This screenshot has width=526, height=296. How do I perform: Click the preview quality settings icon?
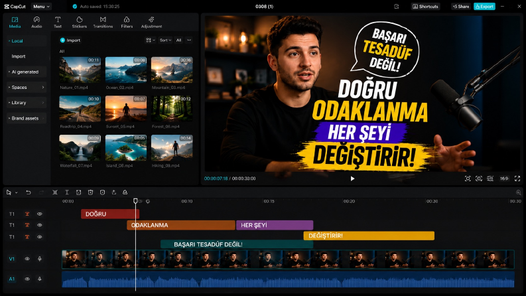(490, 179)
